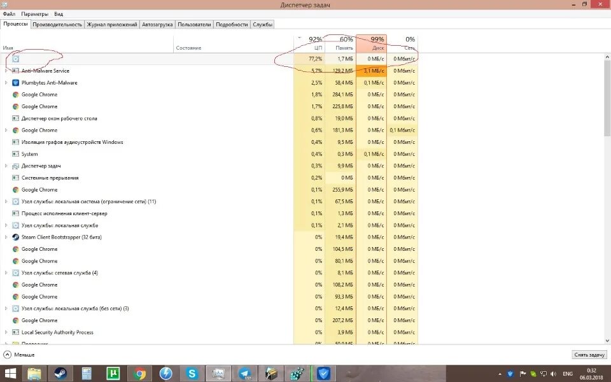This screenshot has width=611, height=382.
Task: Collapse details with the Меньше chevron
Action: pos(7,355)
